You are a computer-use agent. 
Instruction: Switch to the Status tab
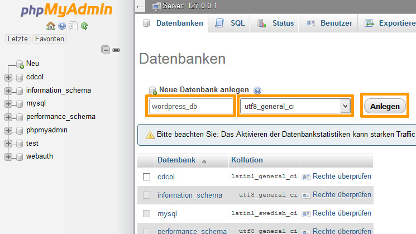click(274, 23)
